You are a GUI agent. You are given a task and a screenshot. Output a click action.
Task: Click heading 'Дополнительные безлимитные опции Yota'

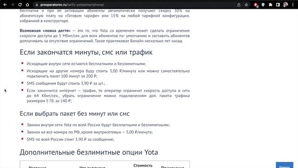[x=89, y=152]
